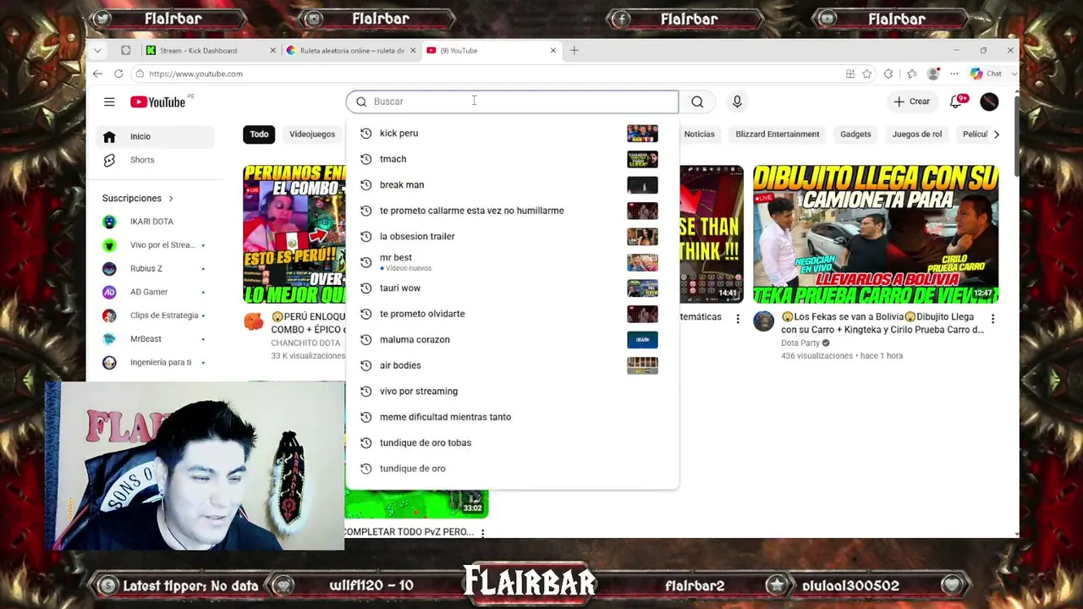This screenshot has width=1083, height=609.
Task: Click the Crear button
Action: coord(911,101)
